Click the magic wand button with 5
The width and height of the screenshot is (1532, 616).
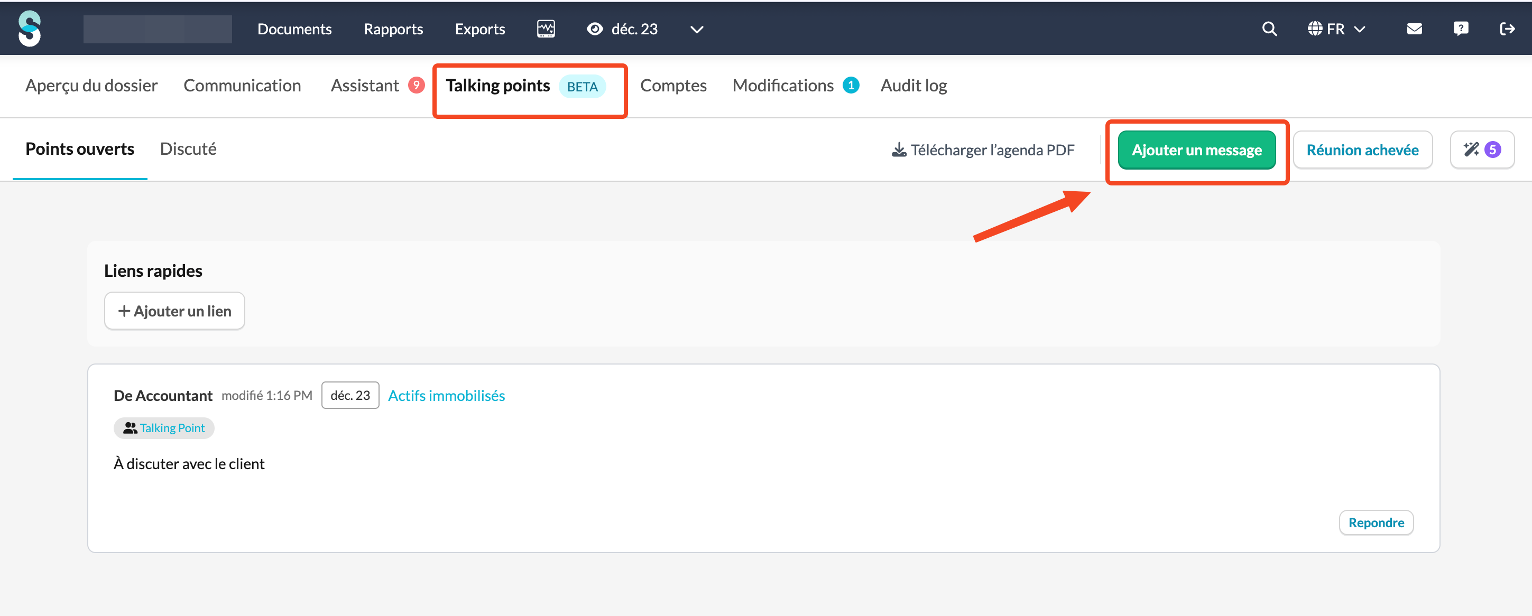coord(1481,150)
